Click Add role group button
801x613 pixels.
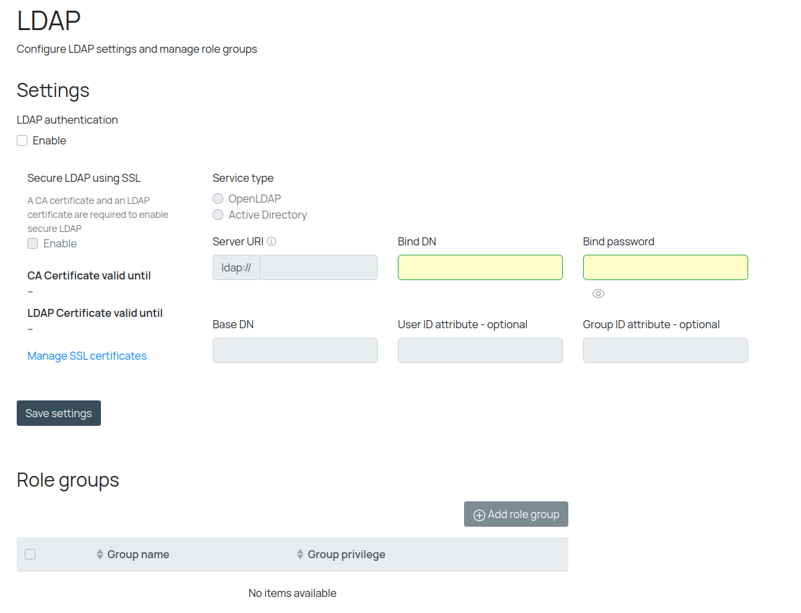[516, 514]
